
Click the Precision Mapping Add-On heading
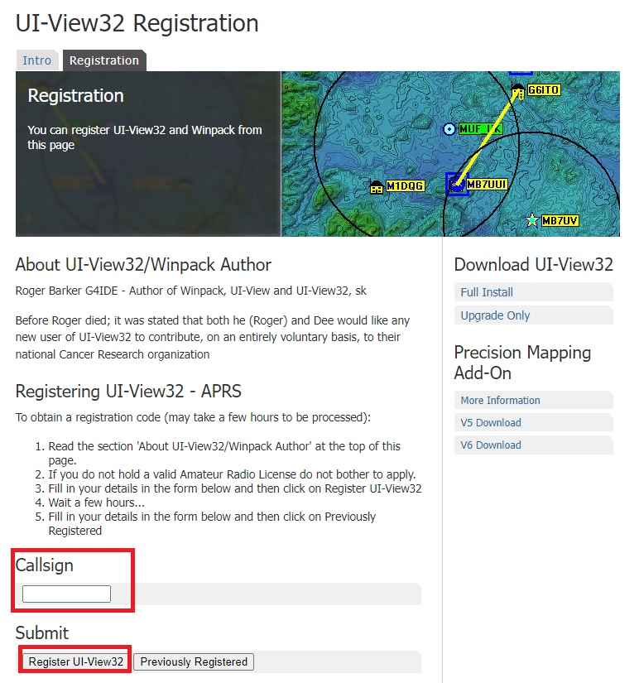[522, 363]
